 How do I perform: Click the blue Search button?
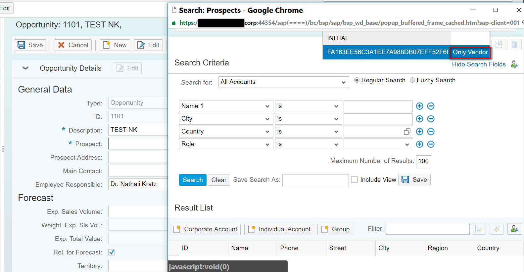(x=193, y=180)
